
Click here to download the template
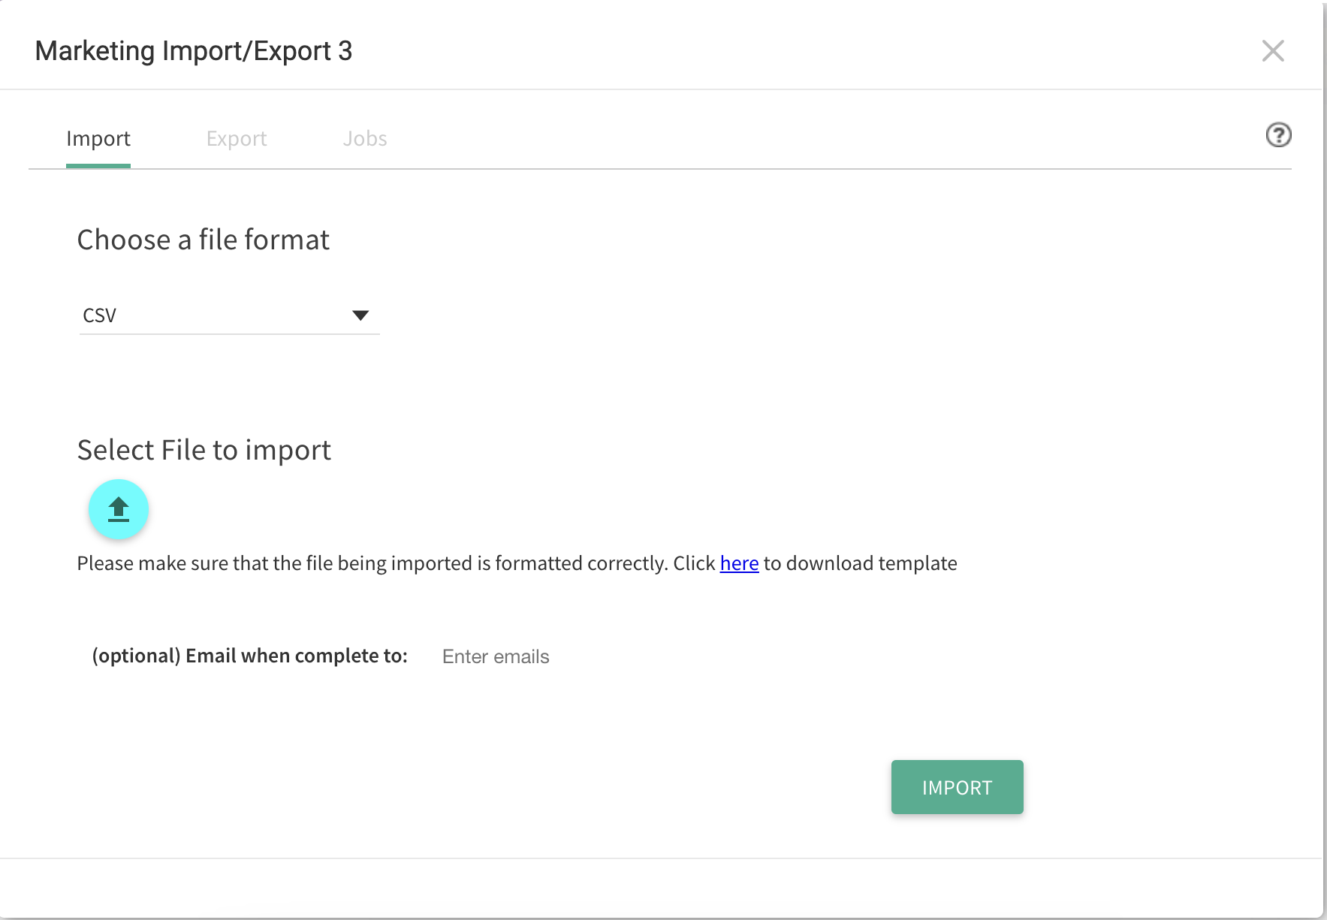pyautogui.click(x=738, y=563)
